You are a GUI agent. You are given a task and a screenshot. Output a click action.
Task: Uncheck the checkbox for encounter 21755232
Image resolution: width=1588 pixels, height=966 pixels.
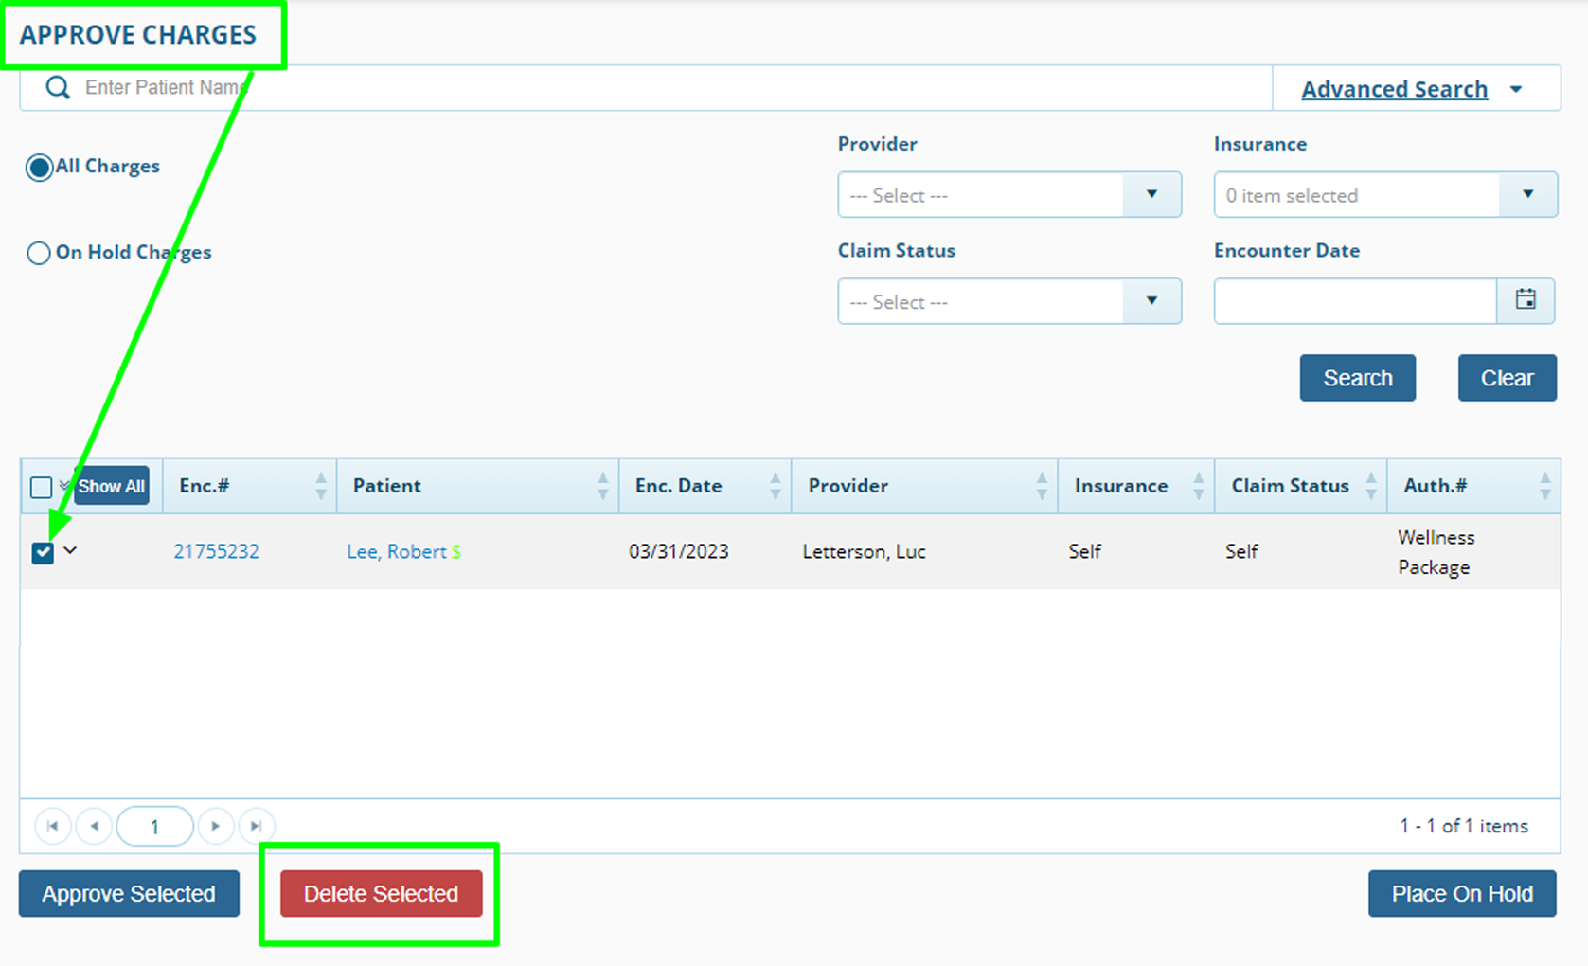click(x=43, y=553)
